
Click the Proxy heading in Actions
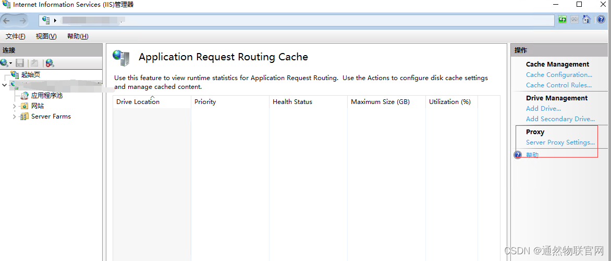click(x=535, y=132)
